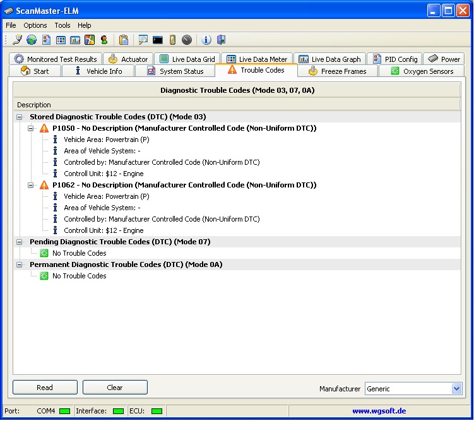Viewport: 474px width, 421px height.
Task: Click the globe icon in toolbar
Action: 32,40
